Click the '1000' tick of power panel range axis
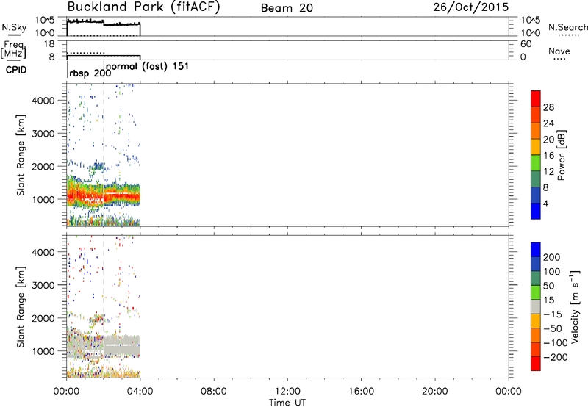The height and width of the screenshot is (407, 588). click(43, 199)
